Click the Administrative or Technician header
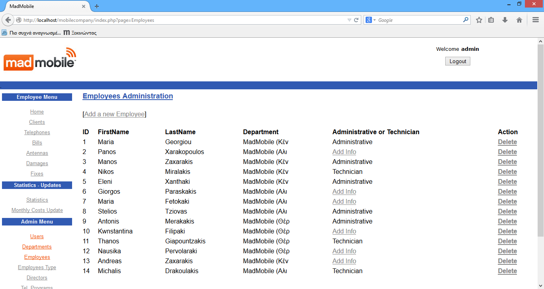This screenshot has height=289, width=544. [376, 132]
